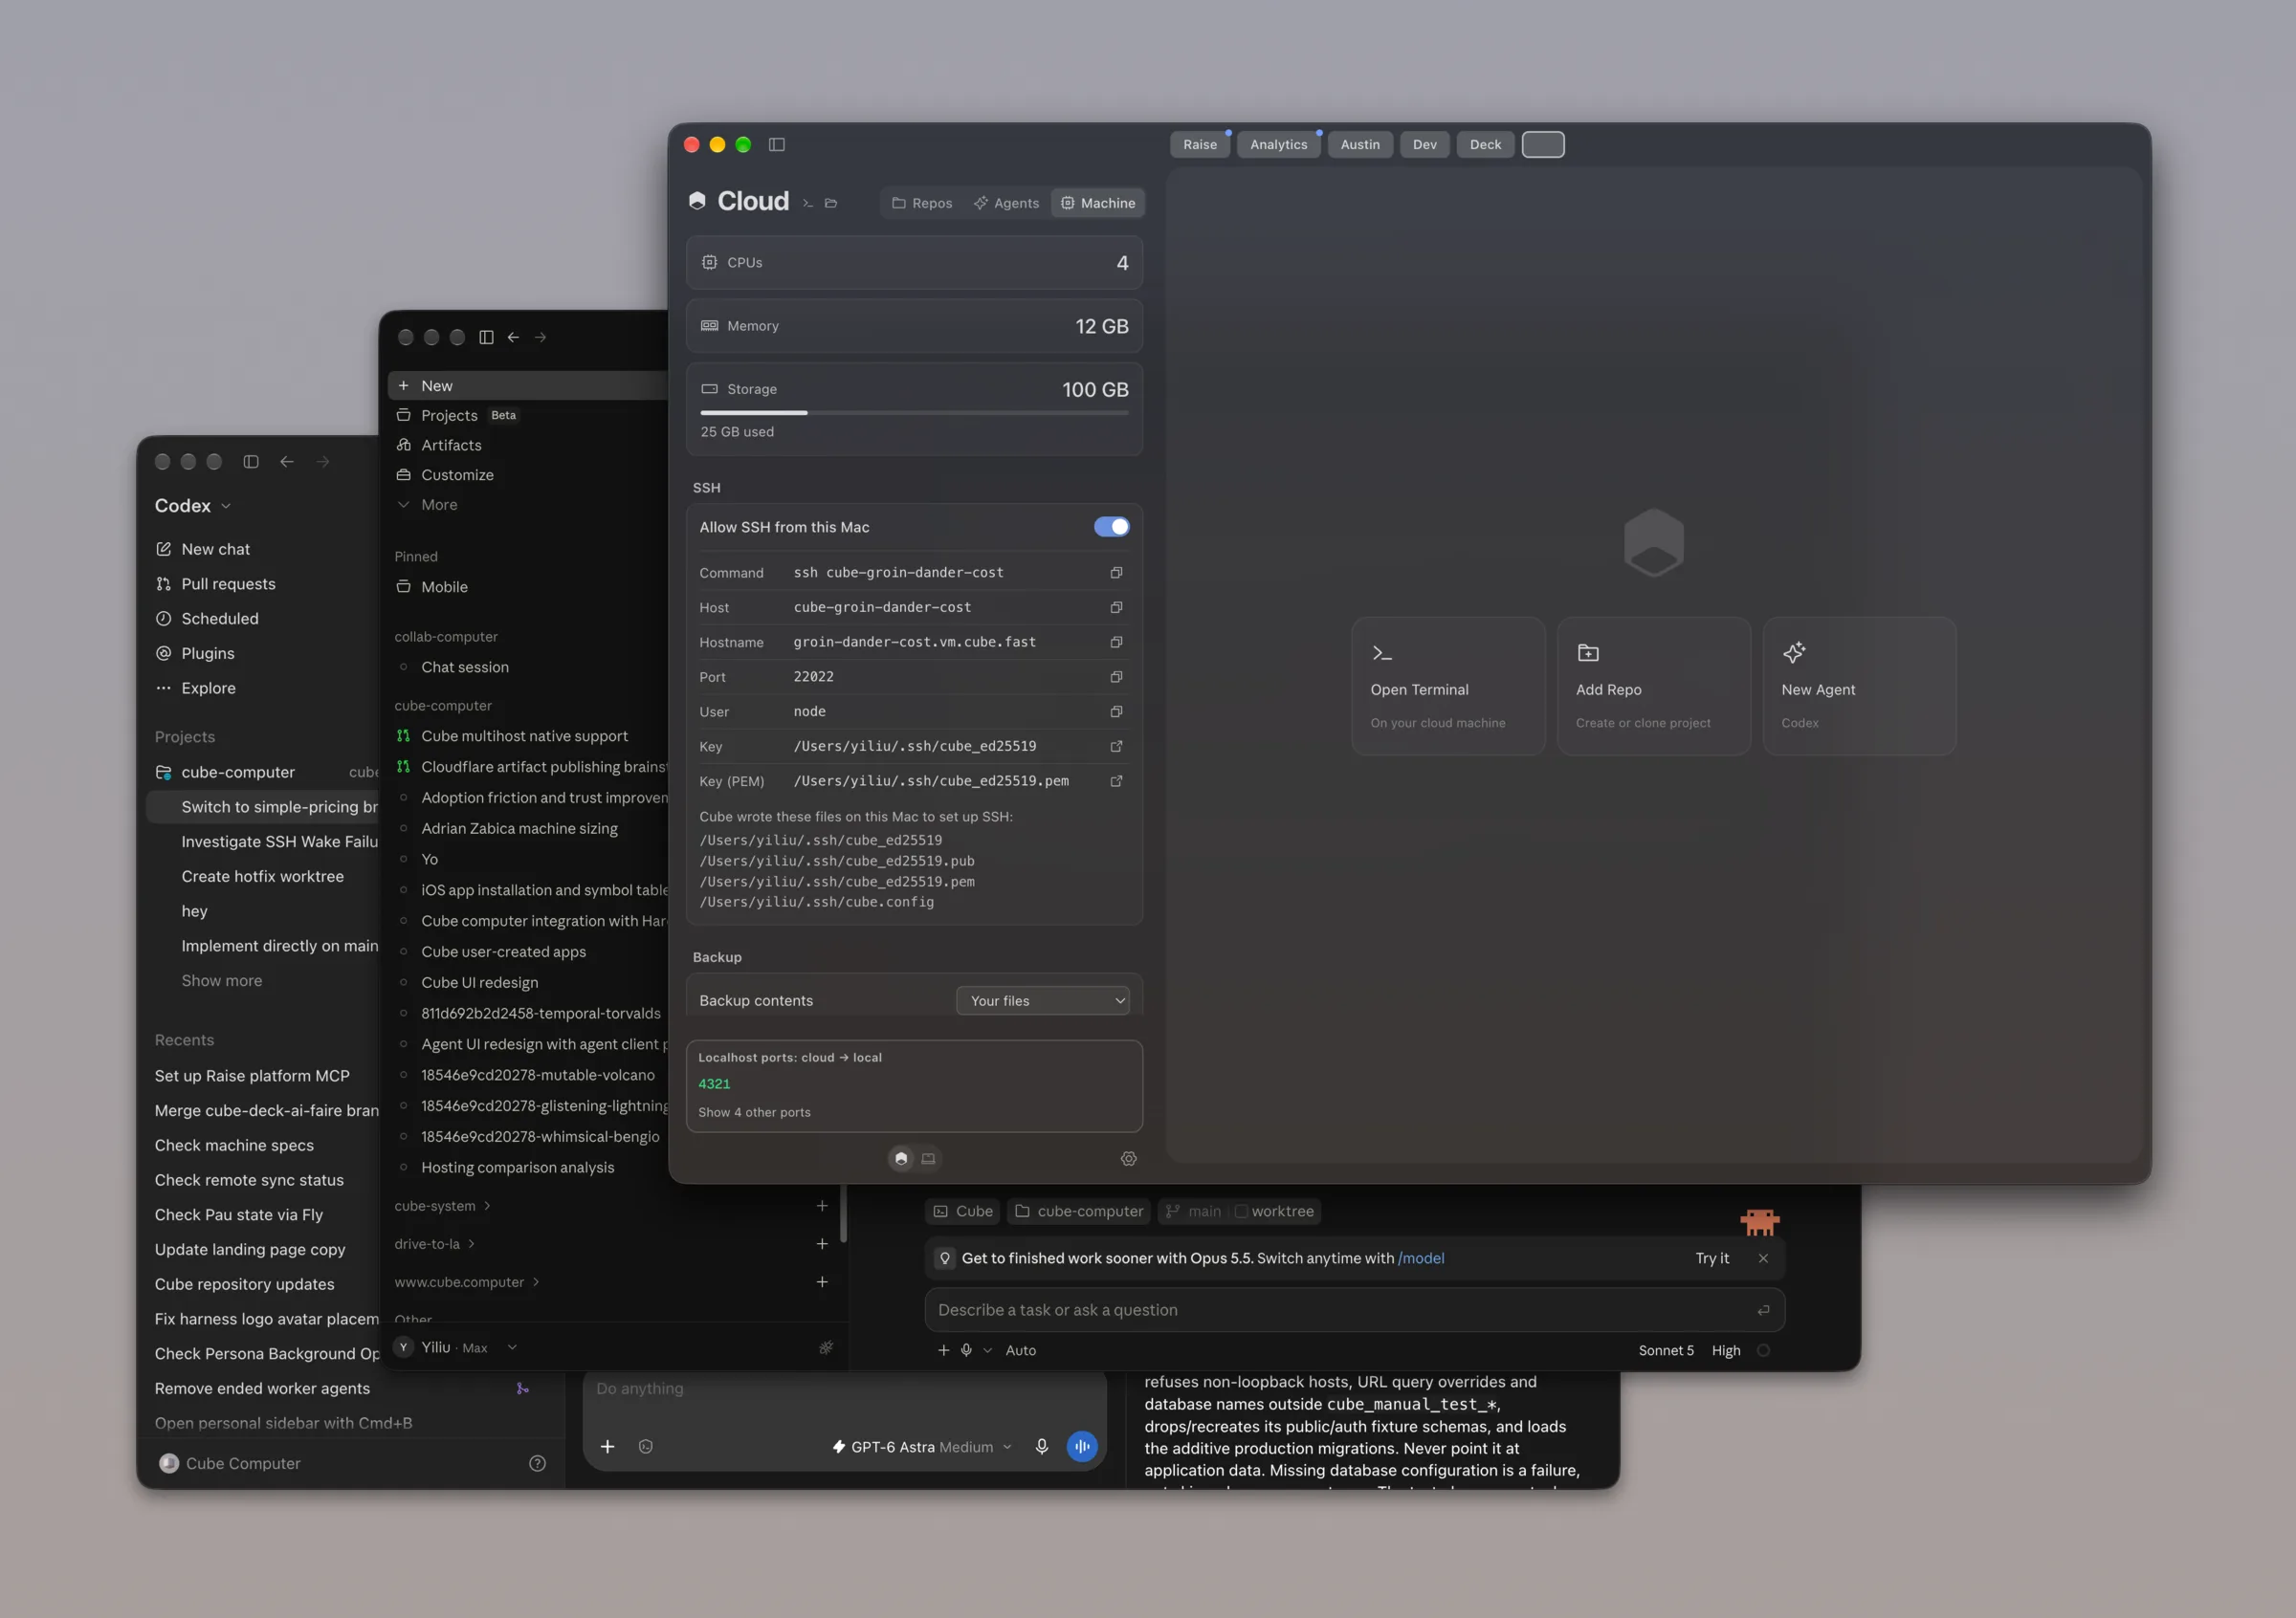
Task: Open Backup contents Your files dropdown
Action: coord(1043,1000)
